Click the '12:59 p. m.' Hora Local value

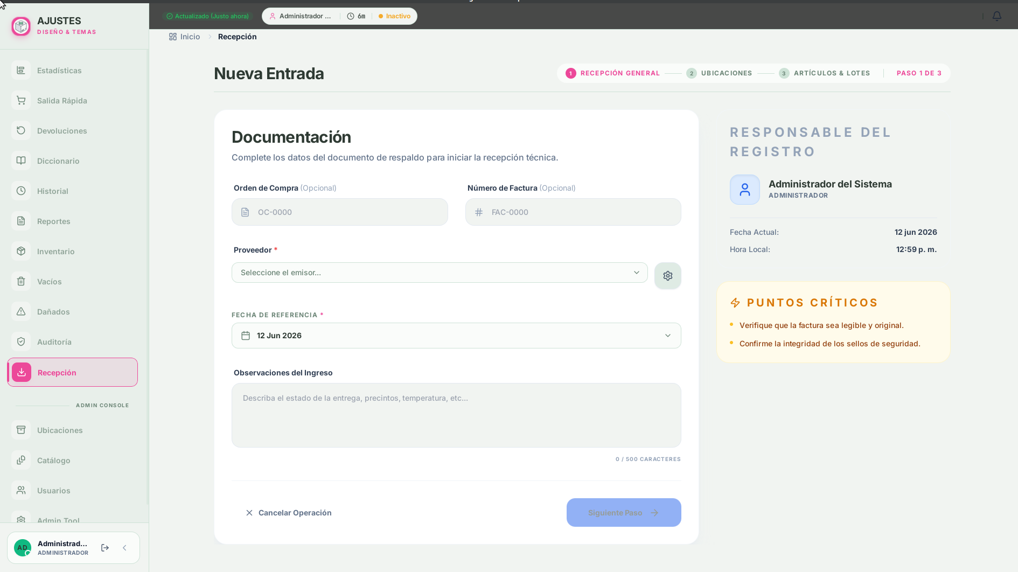[916, 249]
